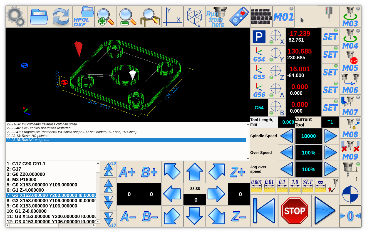Zoom in with the plus magnifier
The height and width of the screenshot is (233, 367).
106,17
